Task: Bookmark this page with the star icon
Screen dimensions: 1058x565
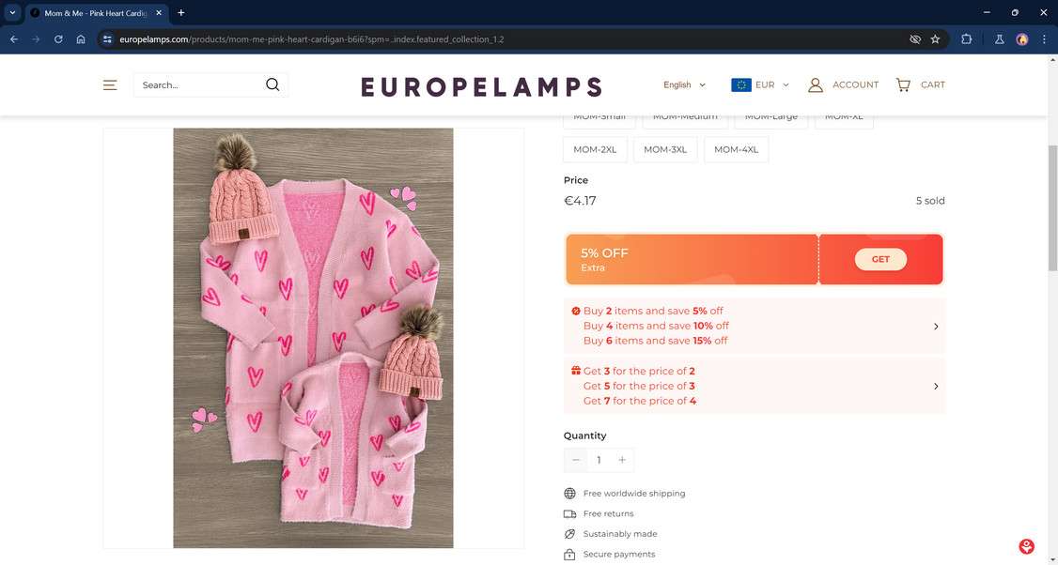Action: [935, 39]
